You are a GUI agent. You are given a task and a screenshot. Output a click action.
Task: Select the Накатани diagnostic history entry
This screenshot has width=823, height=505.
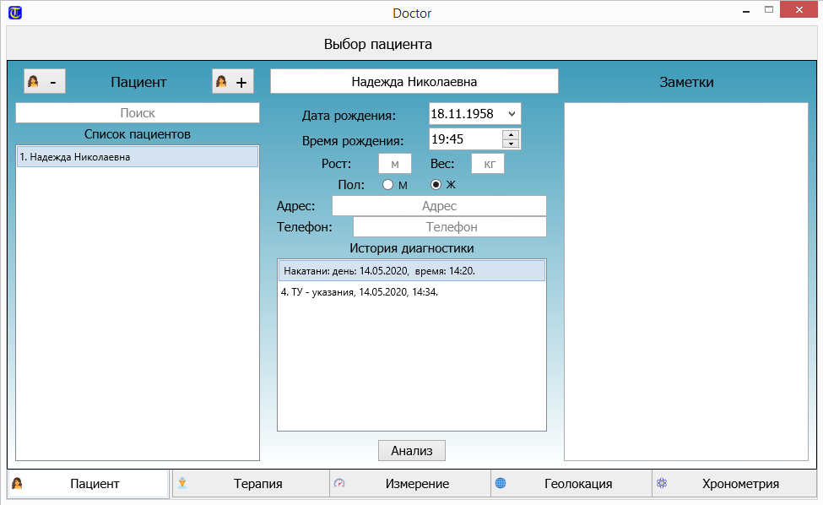click(411, 271)
